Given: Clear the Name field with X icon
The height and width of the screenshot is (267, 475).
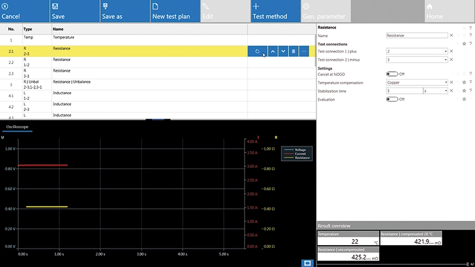Looking at the screenshot, I should (x=452, y=36).
